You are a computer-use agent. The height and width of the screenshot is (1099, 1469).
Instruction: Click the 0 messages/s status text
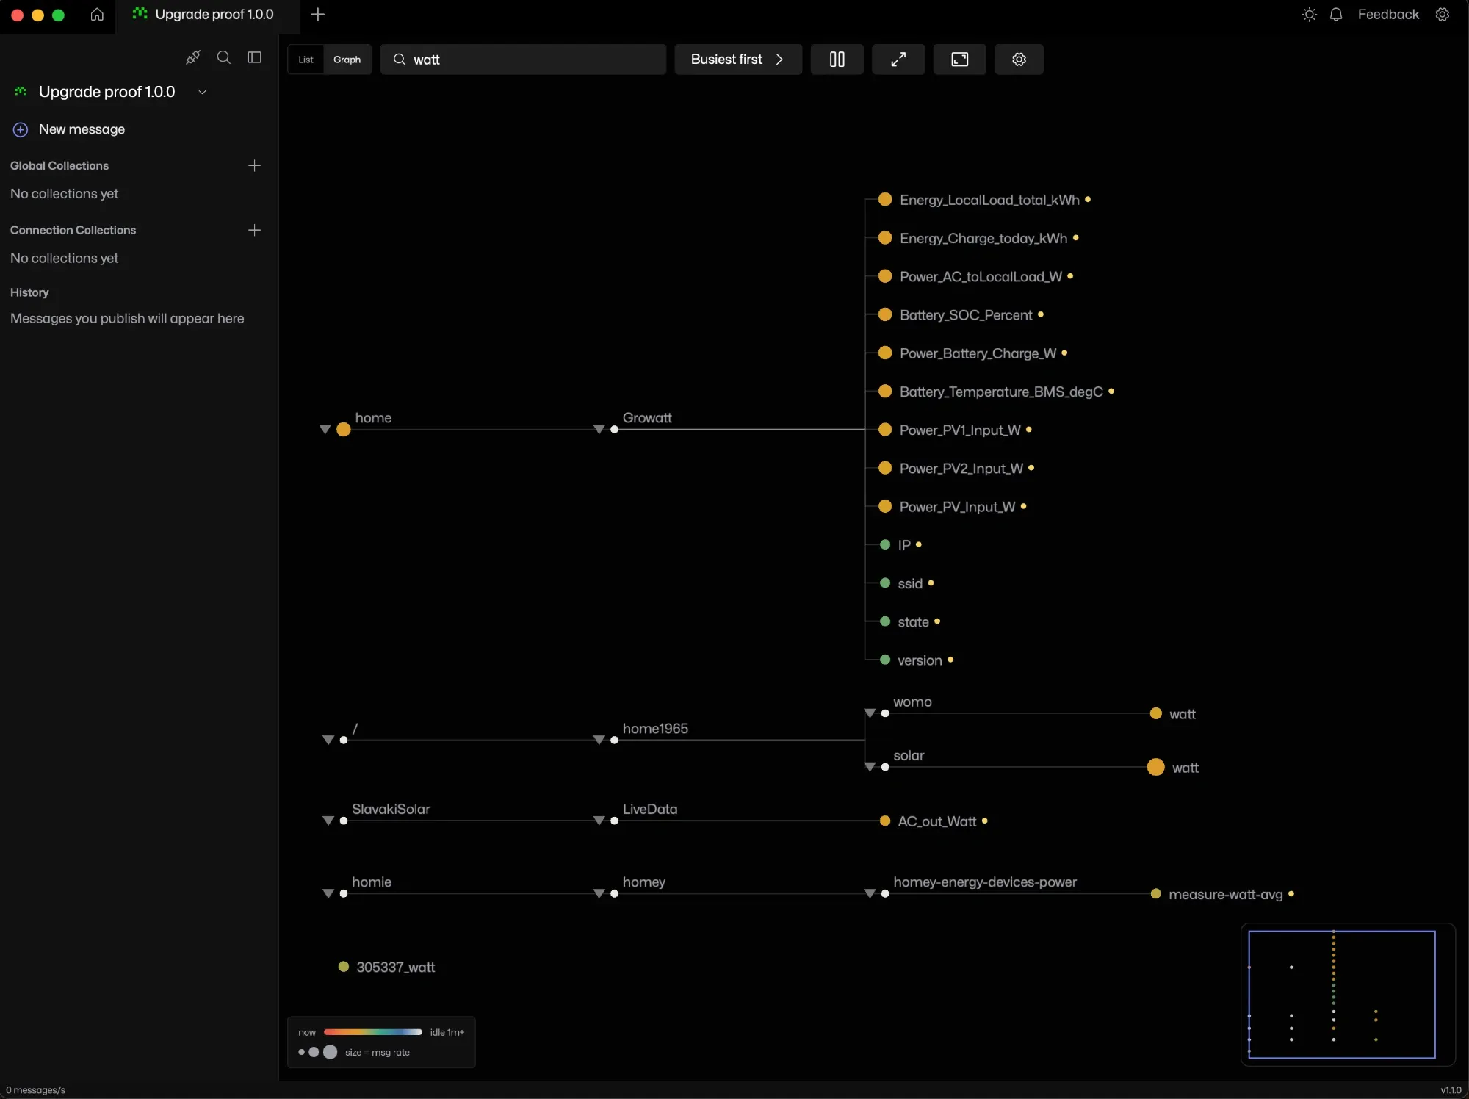[x=35, y=1090]
